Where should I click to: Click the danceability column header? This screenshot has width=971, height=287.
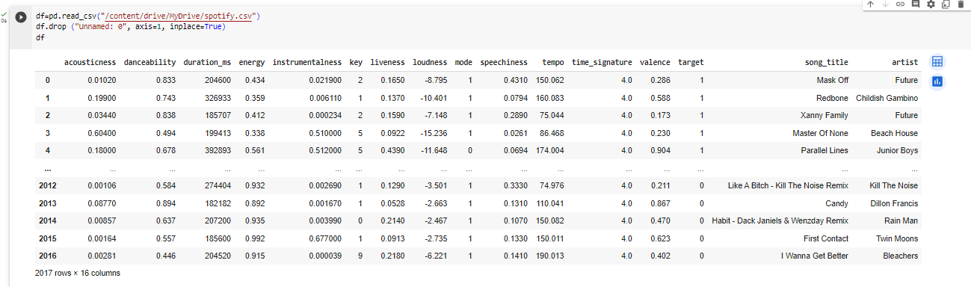[149, 62]
